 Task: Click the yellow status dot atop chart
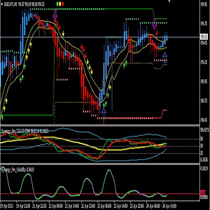[x=60, y=3]
